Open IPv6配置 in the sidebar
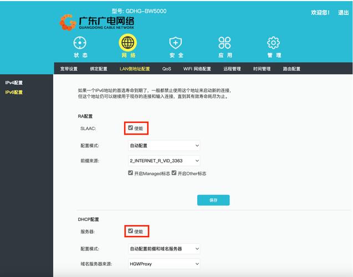Viewport: 353px width, 277px height. pyautogui.click(x=14, y=93)
